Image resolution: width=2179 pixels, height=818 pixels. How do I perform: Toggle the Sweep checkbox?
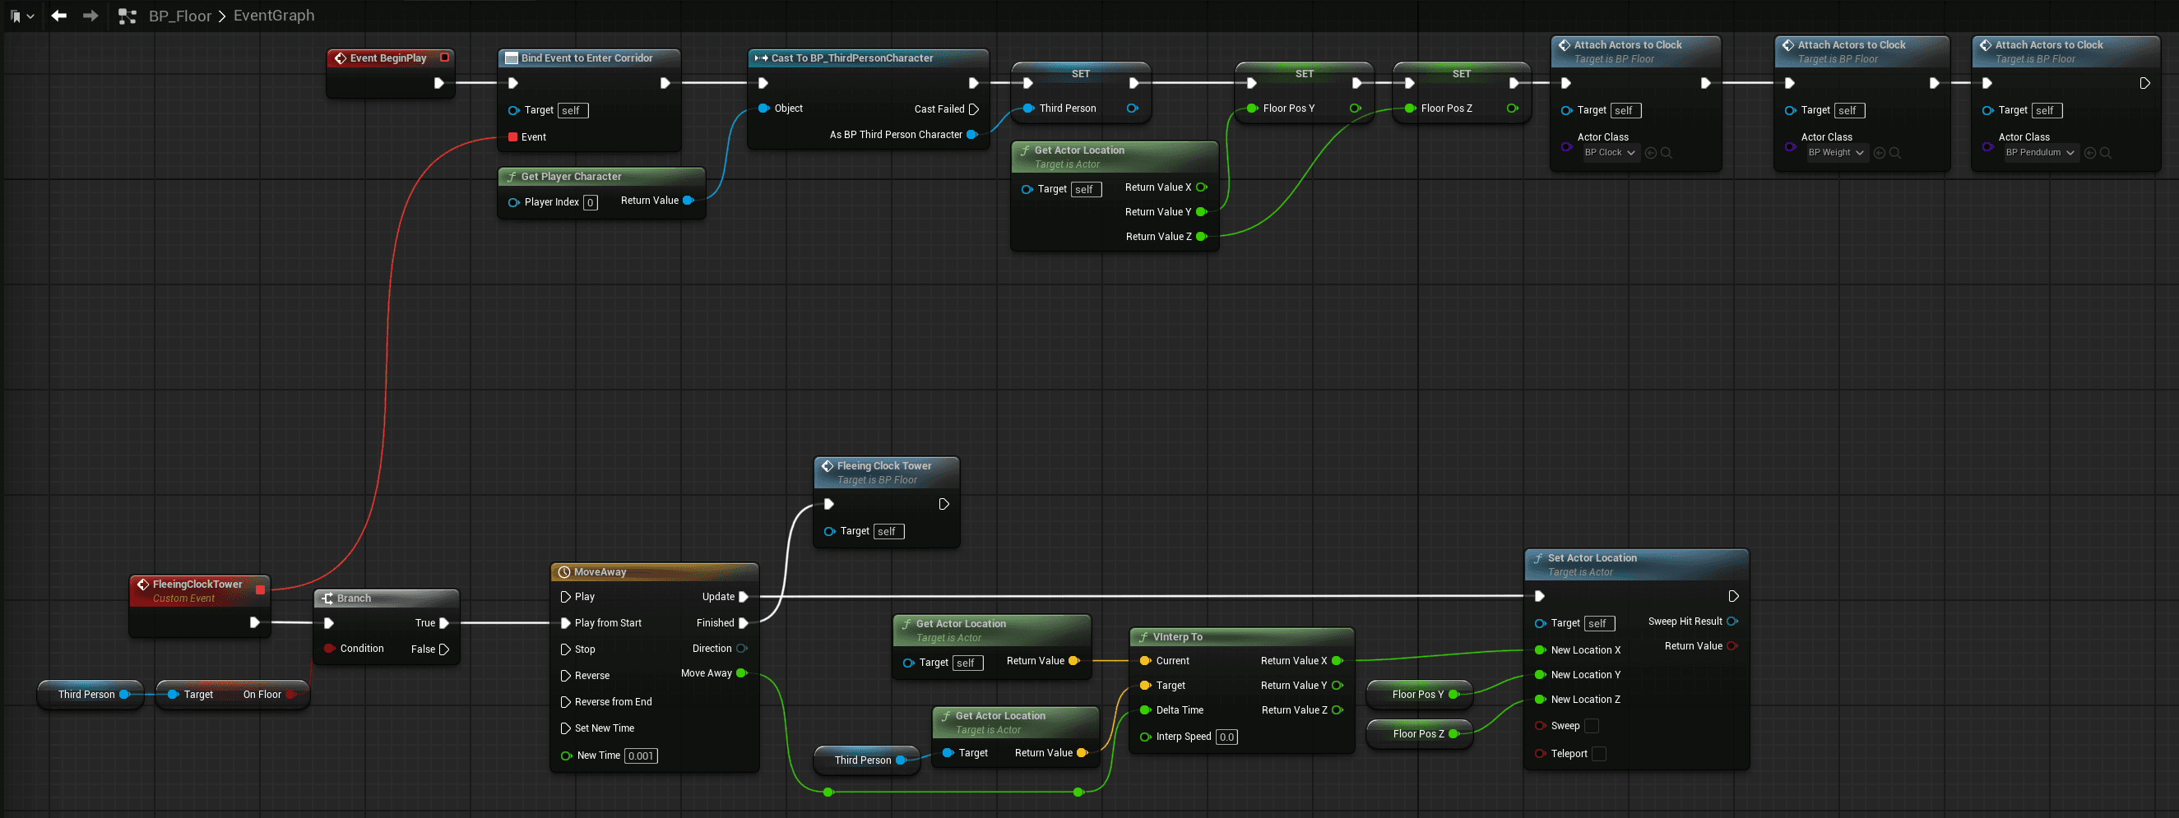click(x=1591, y=726)
